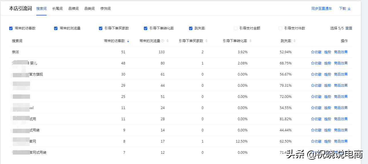Open 趋势 for the 44.44% bounce row
Screen dimensions: 368x164
coord(328,130)
